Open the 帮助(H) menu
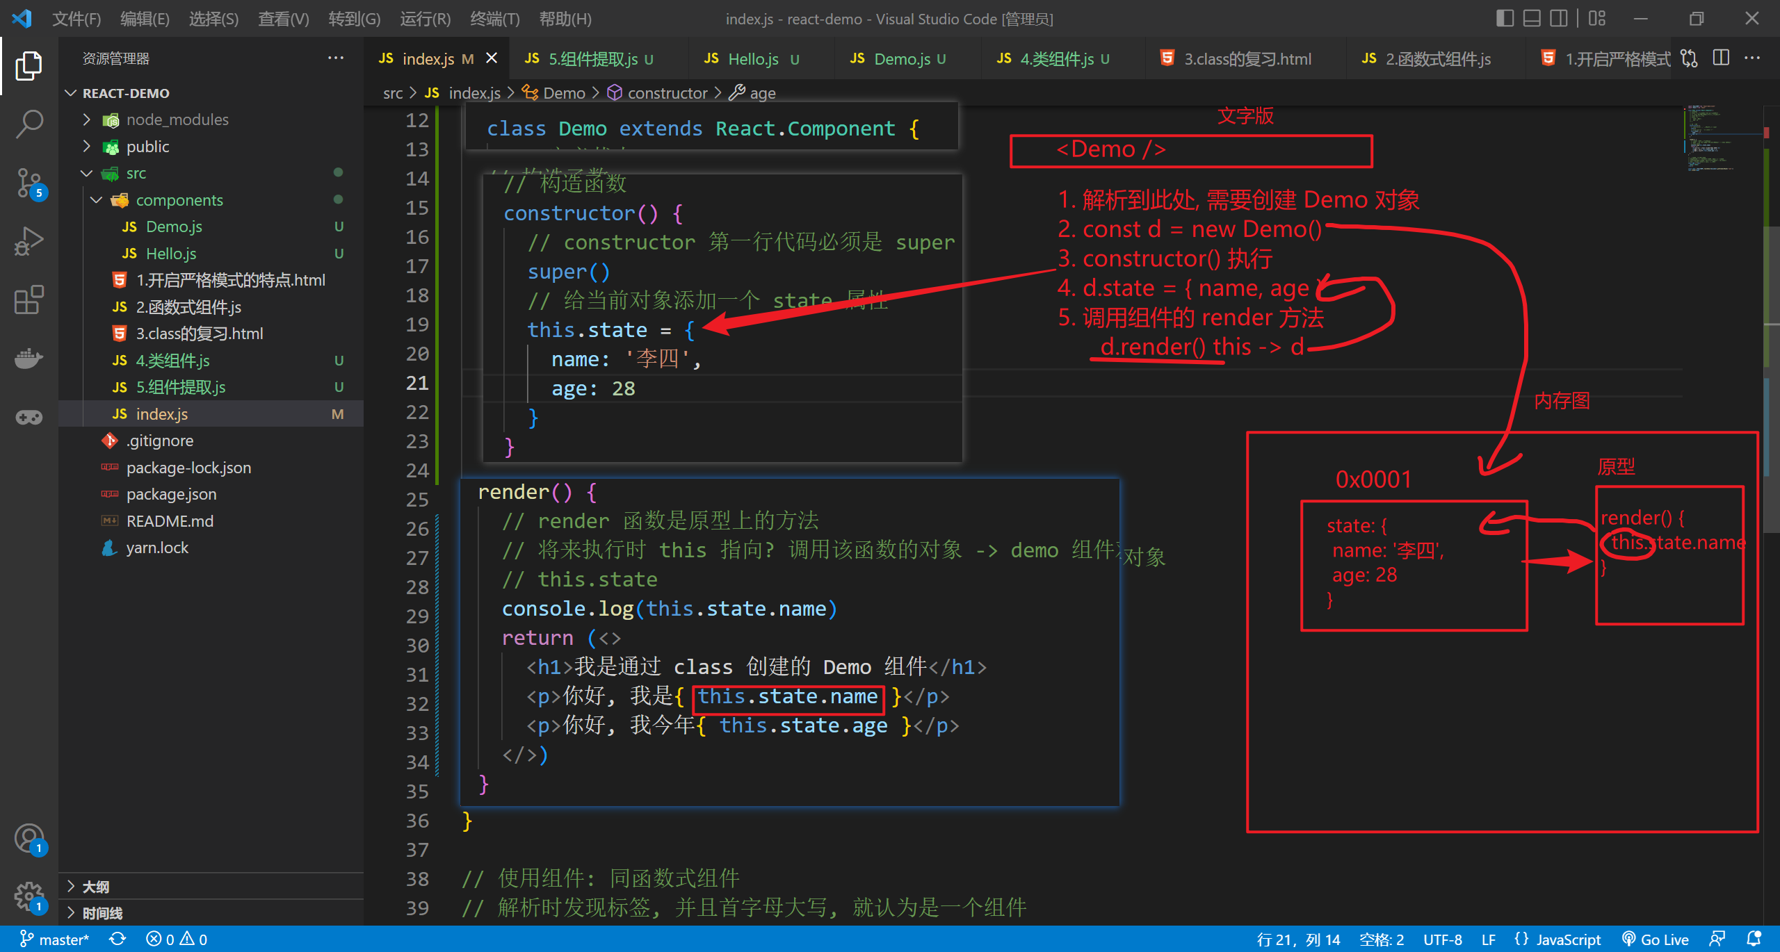Screen dimensions: 1780x952 click(x=565, y=19)
